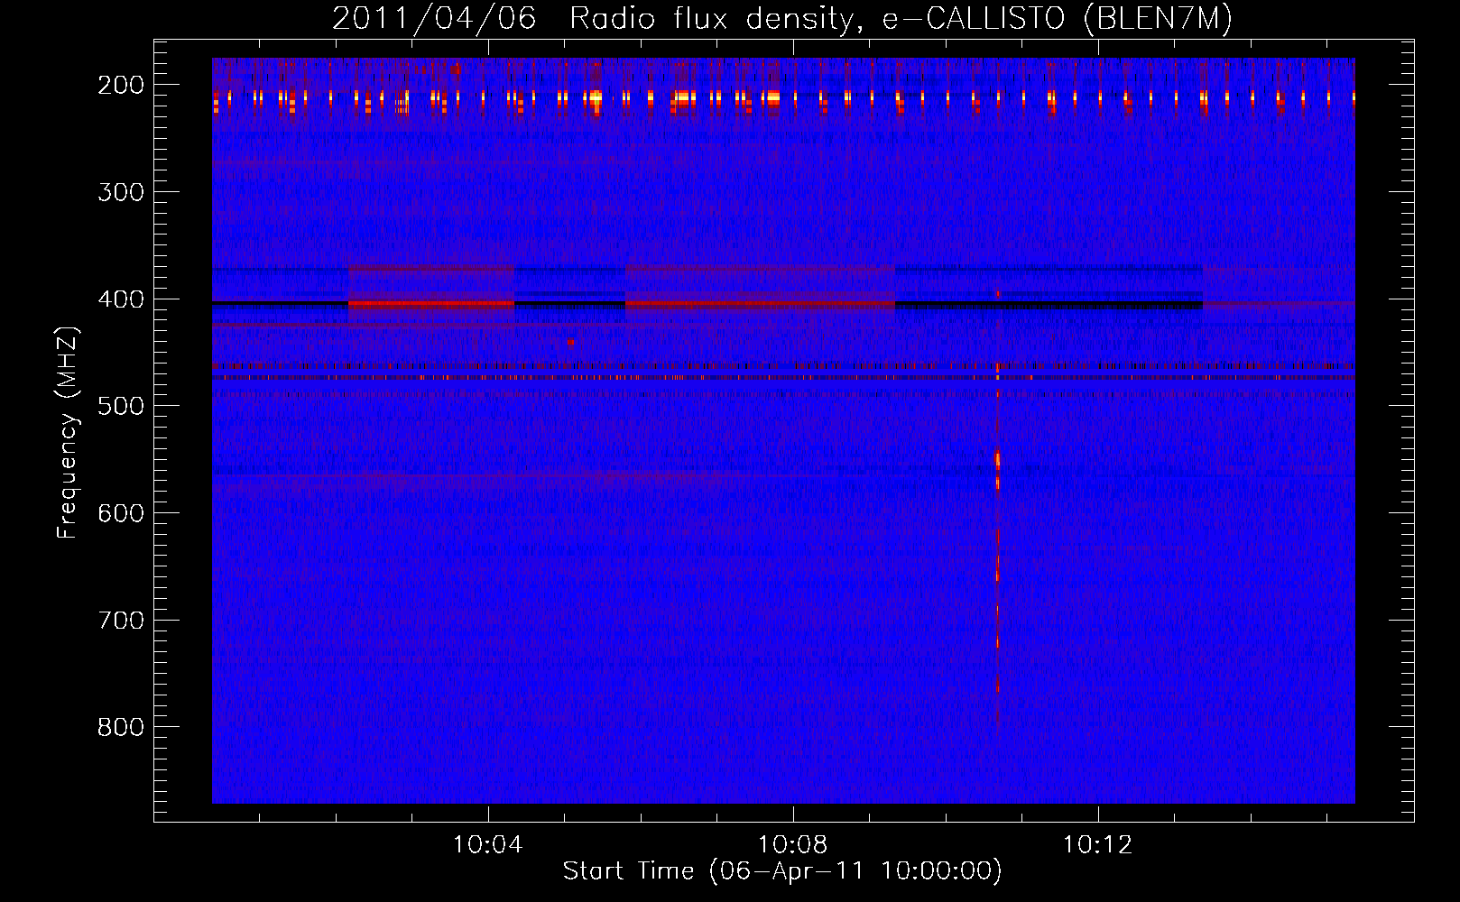Click the 400 frequency tick label

[120, 299]
